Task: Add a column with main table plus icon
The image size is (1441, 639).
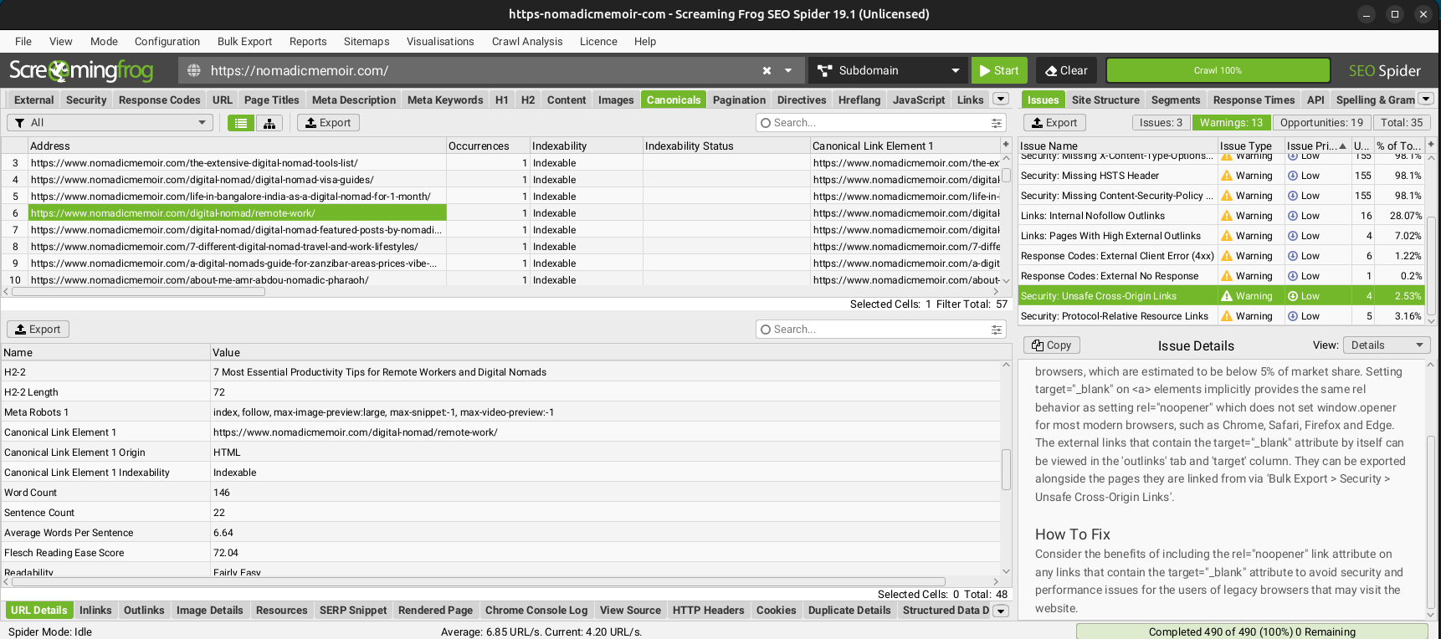Action: point(1006,145)
